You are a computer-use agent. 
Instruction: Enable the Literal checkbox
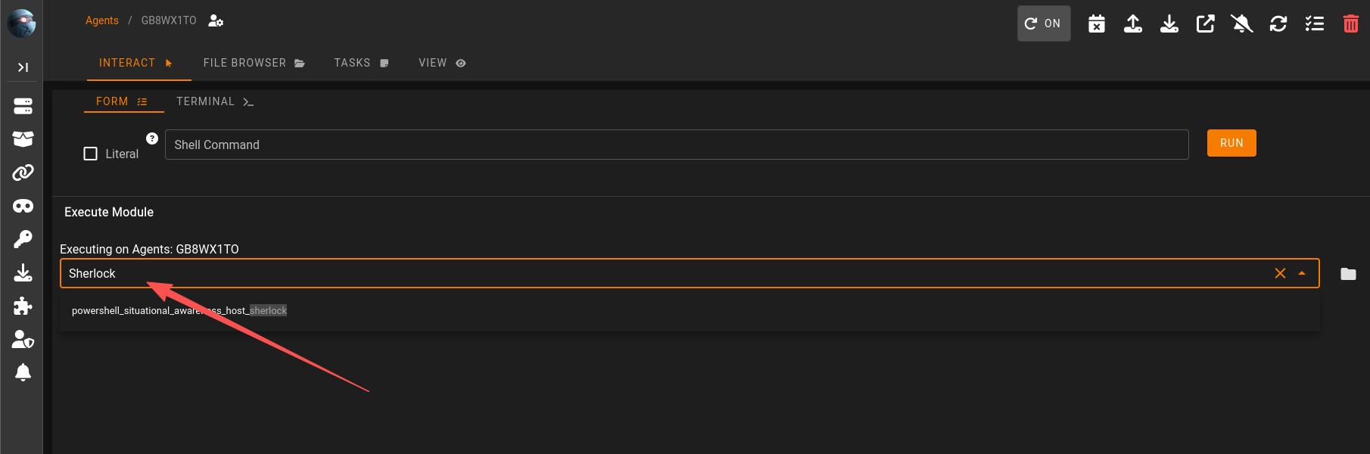coord(91,154)
